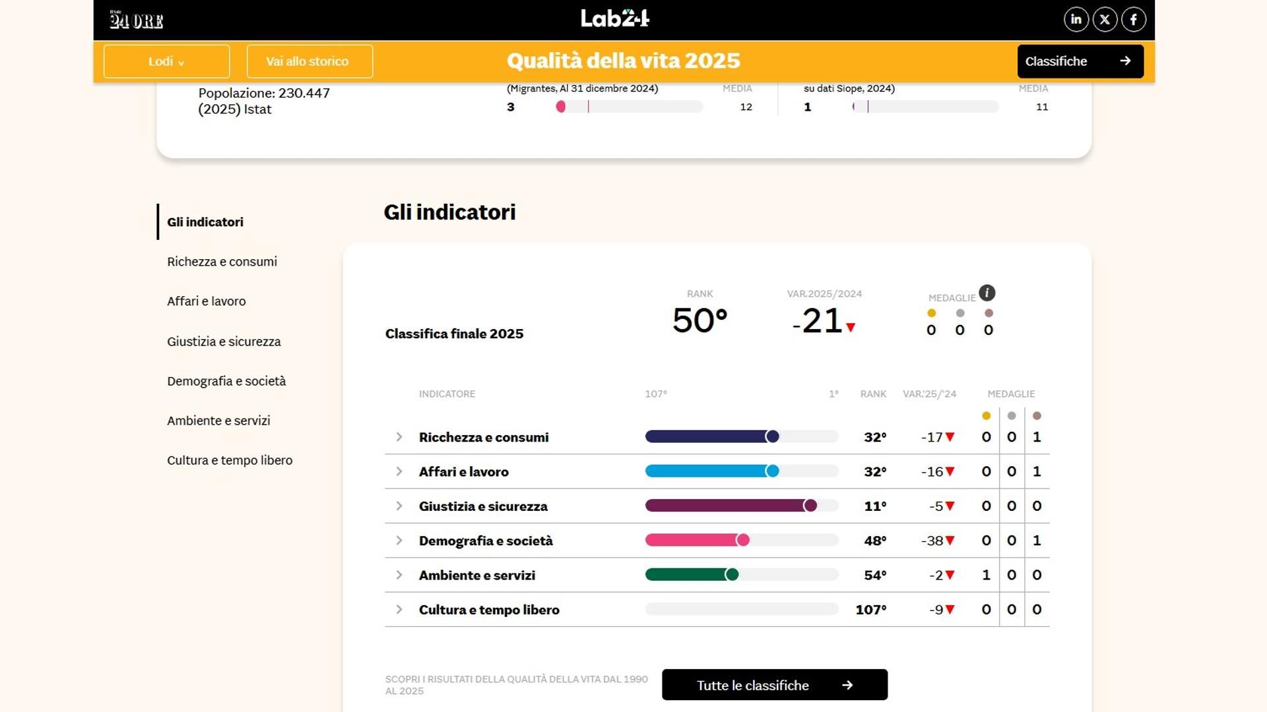Click the Medaglie info icon
This screenshot has height=712, width=1267.
coord(987,293)
